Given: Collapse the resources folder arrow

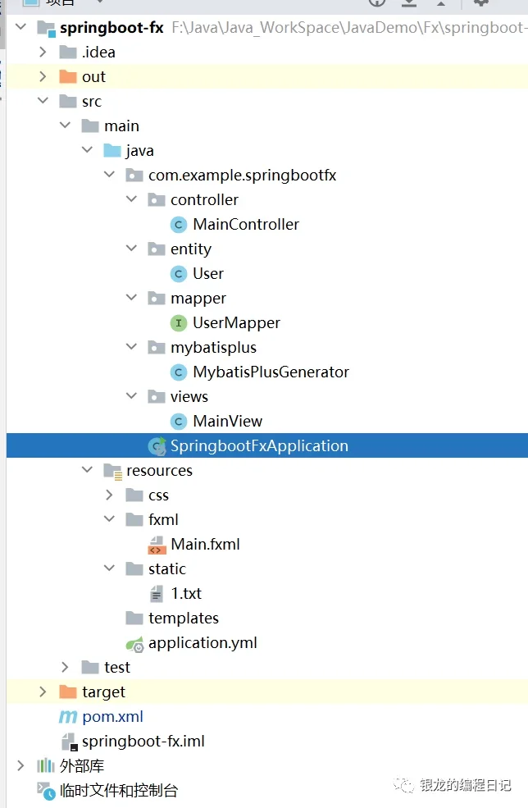Looking at the screenshot, I should 87,471.
